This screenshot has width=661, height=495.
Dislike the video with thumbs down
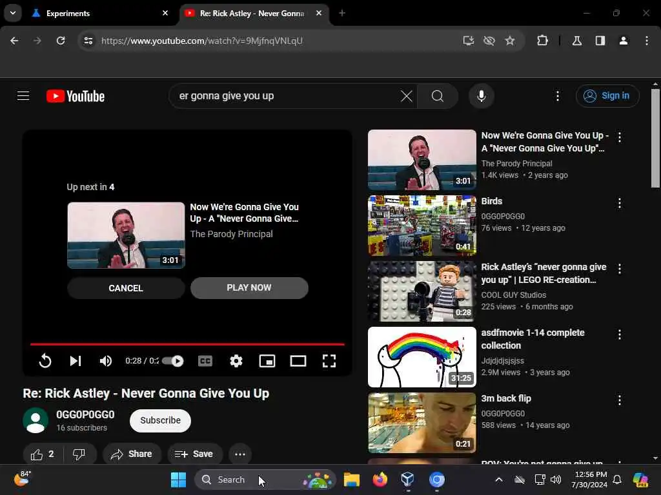[79, 454]
